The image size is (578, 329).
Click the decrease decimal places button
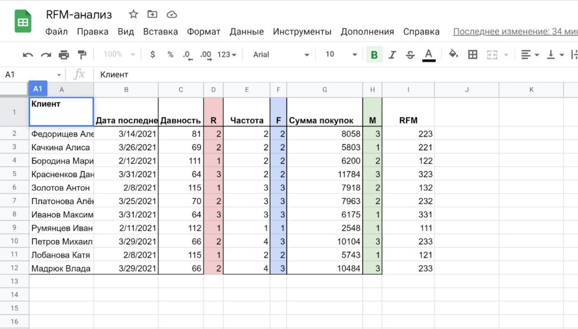click(x=187, y=55)
